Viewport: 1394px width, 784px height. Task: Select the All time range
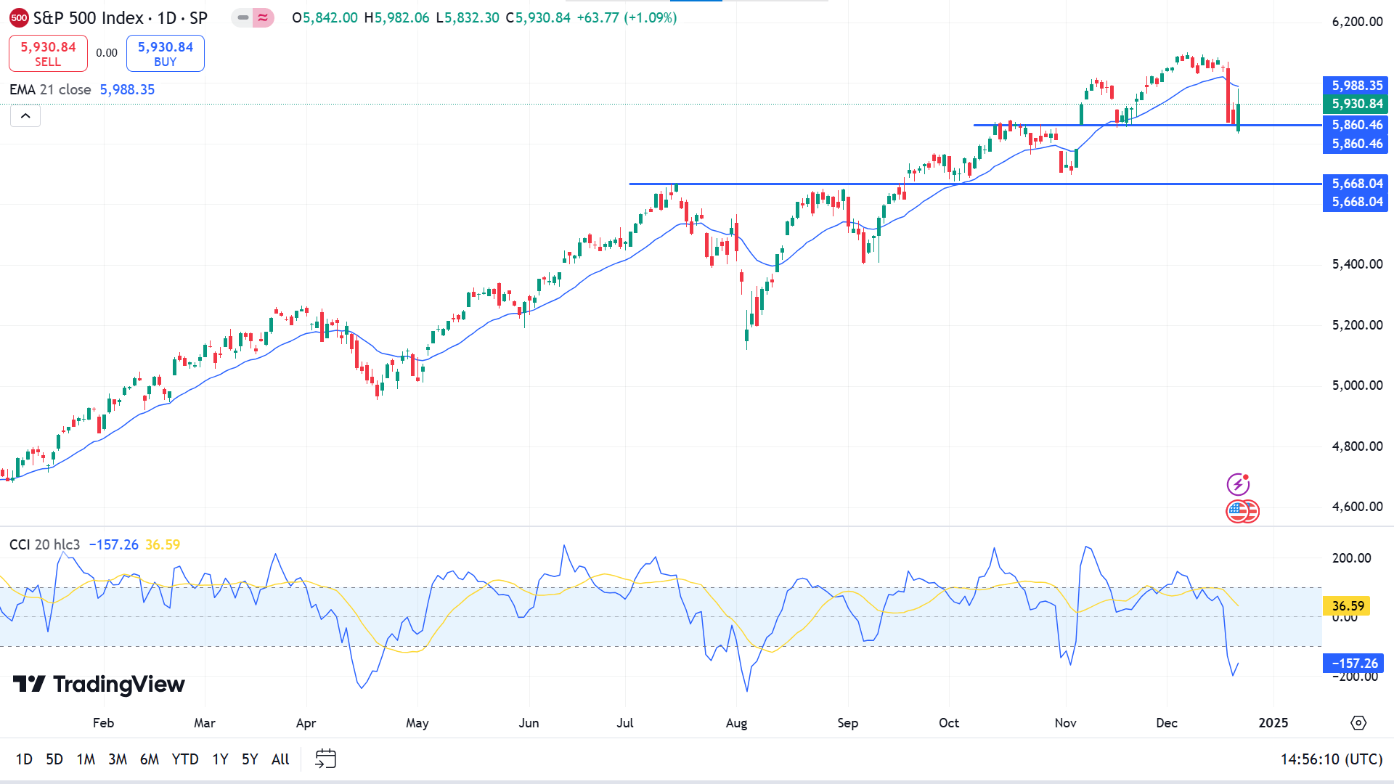pyautogui.click(x=280, y=759)
